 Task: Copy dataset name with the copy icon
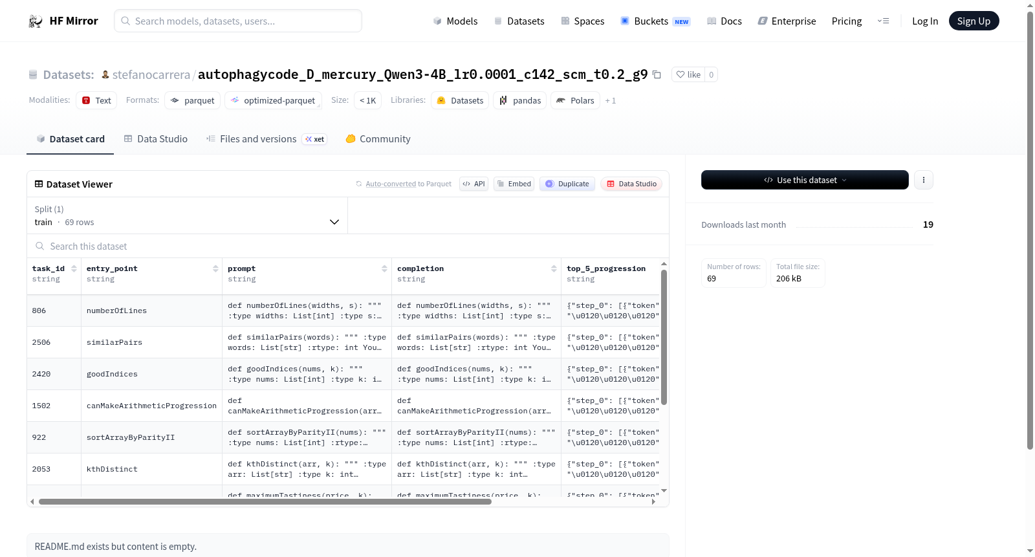pyautogui.click(x=657, y=74)
